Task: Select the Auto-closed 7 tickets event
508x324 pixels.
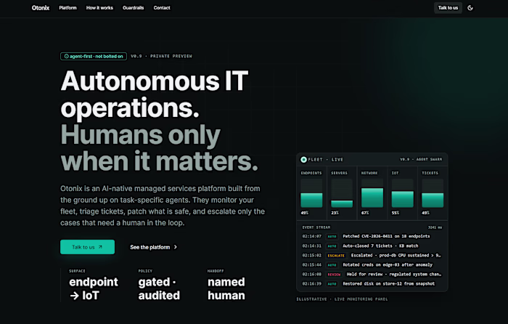Action: coord(380,246)
